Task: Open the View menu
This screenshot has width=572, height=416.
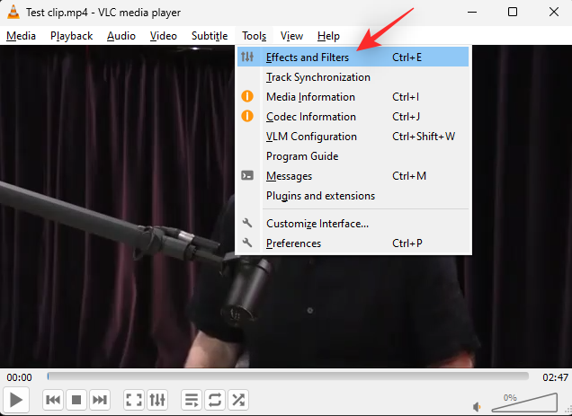Action: [x=291, y=36]
